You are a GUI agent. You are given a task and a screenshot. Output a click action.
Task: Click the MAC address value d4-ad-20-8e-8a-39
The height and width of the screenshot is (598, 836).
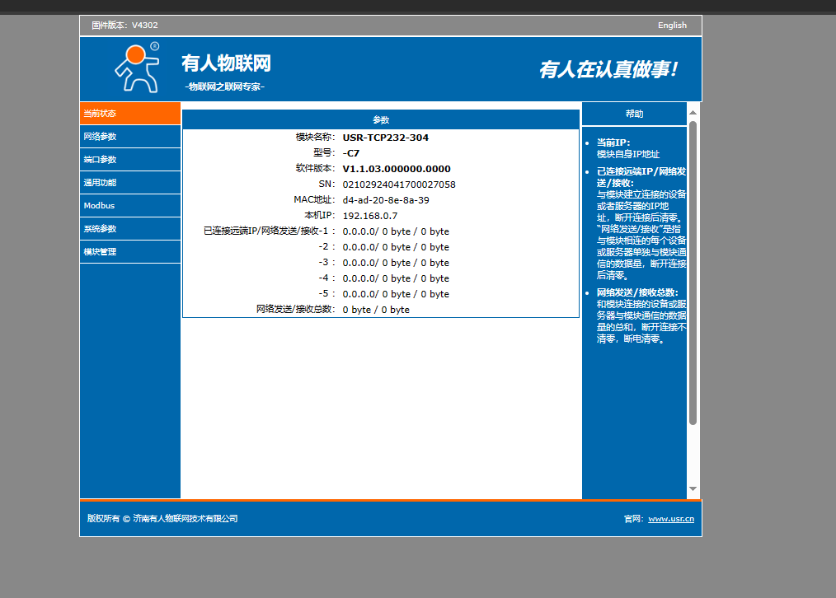[x=385, y=200]
